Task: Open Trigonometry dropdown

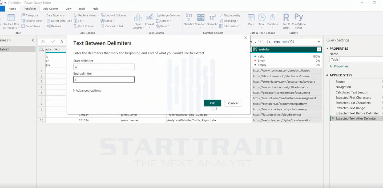Action: 231,15
